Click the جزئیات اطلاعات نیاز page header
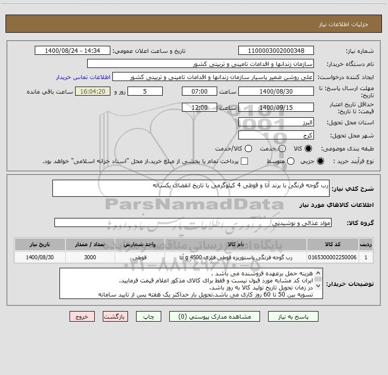Screen dimensions: 388x375 click(194, 24)
